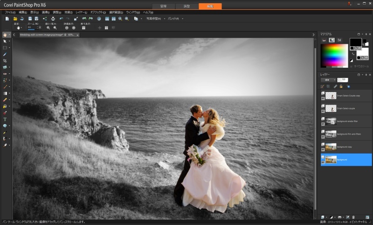Pick a color from the rainbow palette

(x=334, y=55)
